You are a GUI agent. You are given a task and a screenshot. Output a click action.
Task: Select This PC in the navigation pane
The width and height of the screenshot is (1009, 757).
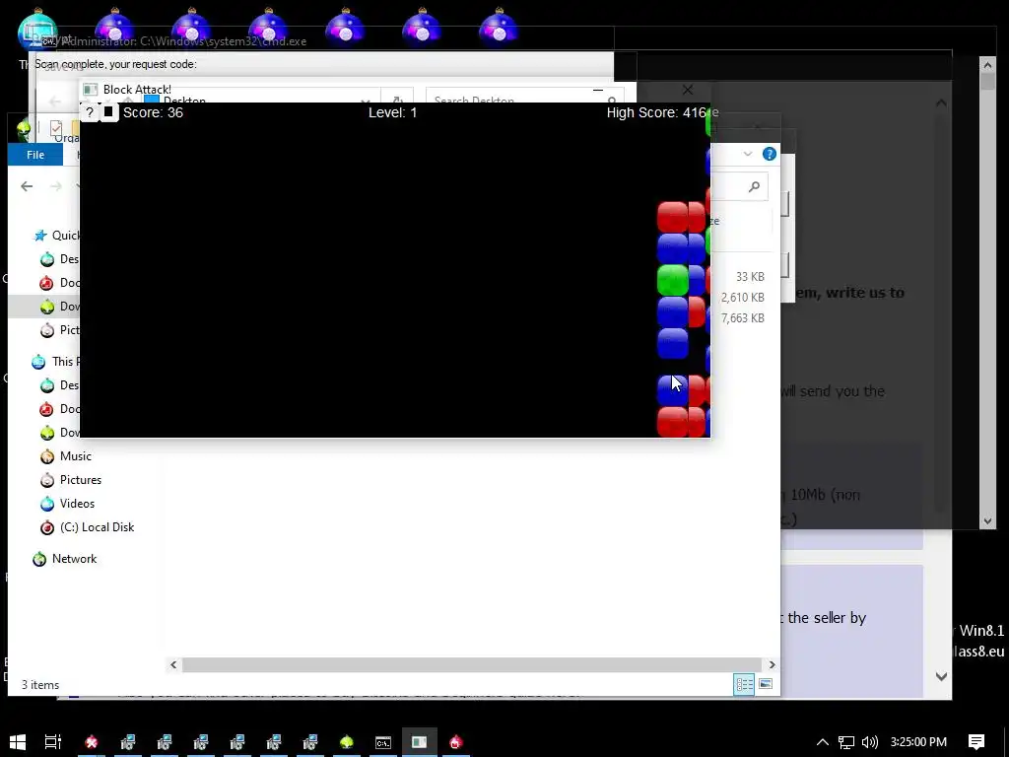coord(55,362)
